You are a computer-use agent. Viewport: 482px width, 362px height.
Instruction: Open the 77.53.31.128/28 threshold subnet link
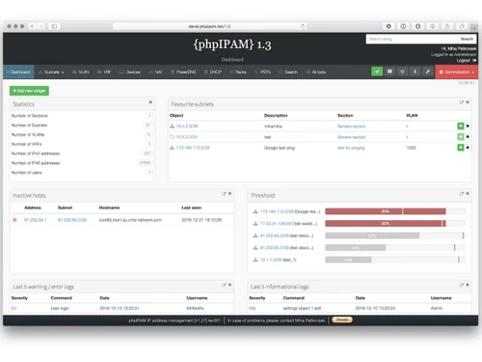tap(276, 223)
